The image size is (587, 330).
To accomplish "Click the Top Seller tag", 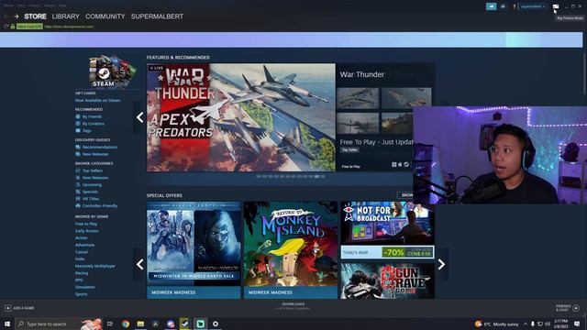I will coord(349,150).
